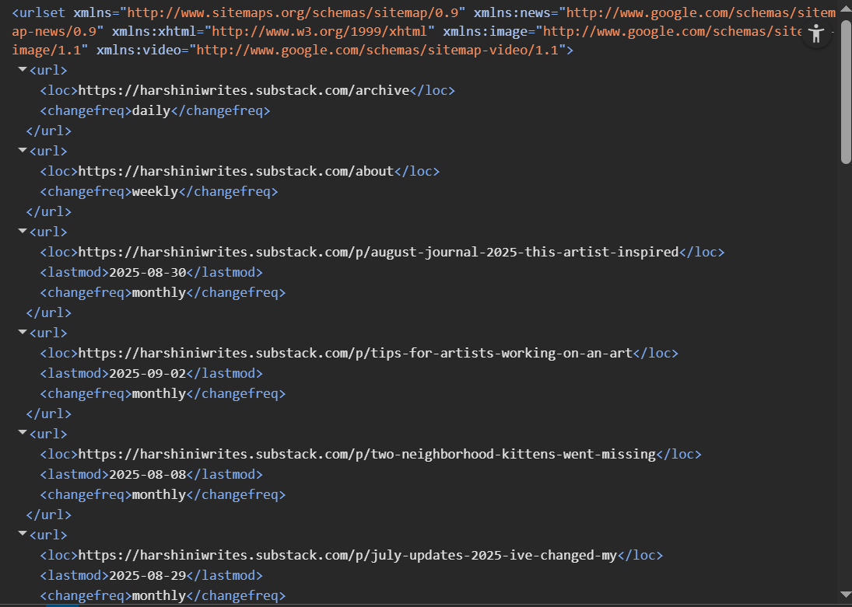The image size is (852, 607).
Task: Open the accessibility icon button
Action: (x=816, y=33)
